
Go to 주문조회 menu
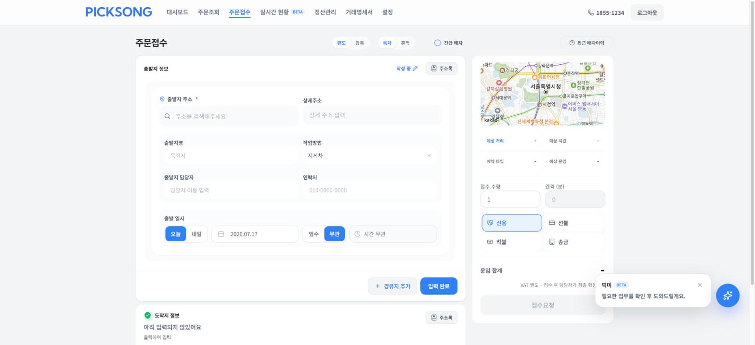[208, 12]
